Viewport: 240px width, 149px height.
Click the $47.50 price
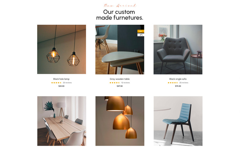pos(120,86)
